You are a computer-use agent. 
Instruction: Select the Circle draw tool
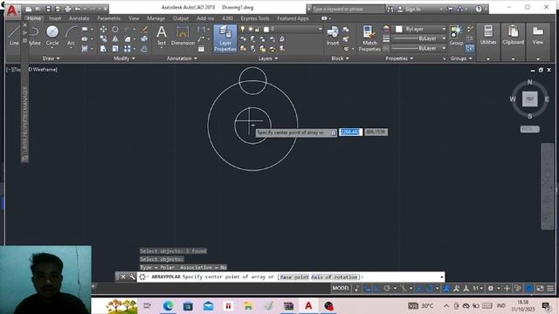[x=52, y=36]
